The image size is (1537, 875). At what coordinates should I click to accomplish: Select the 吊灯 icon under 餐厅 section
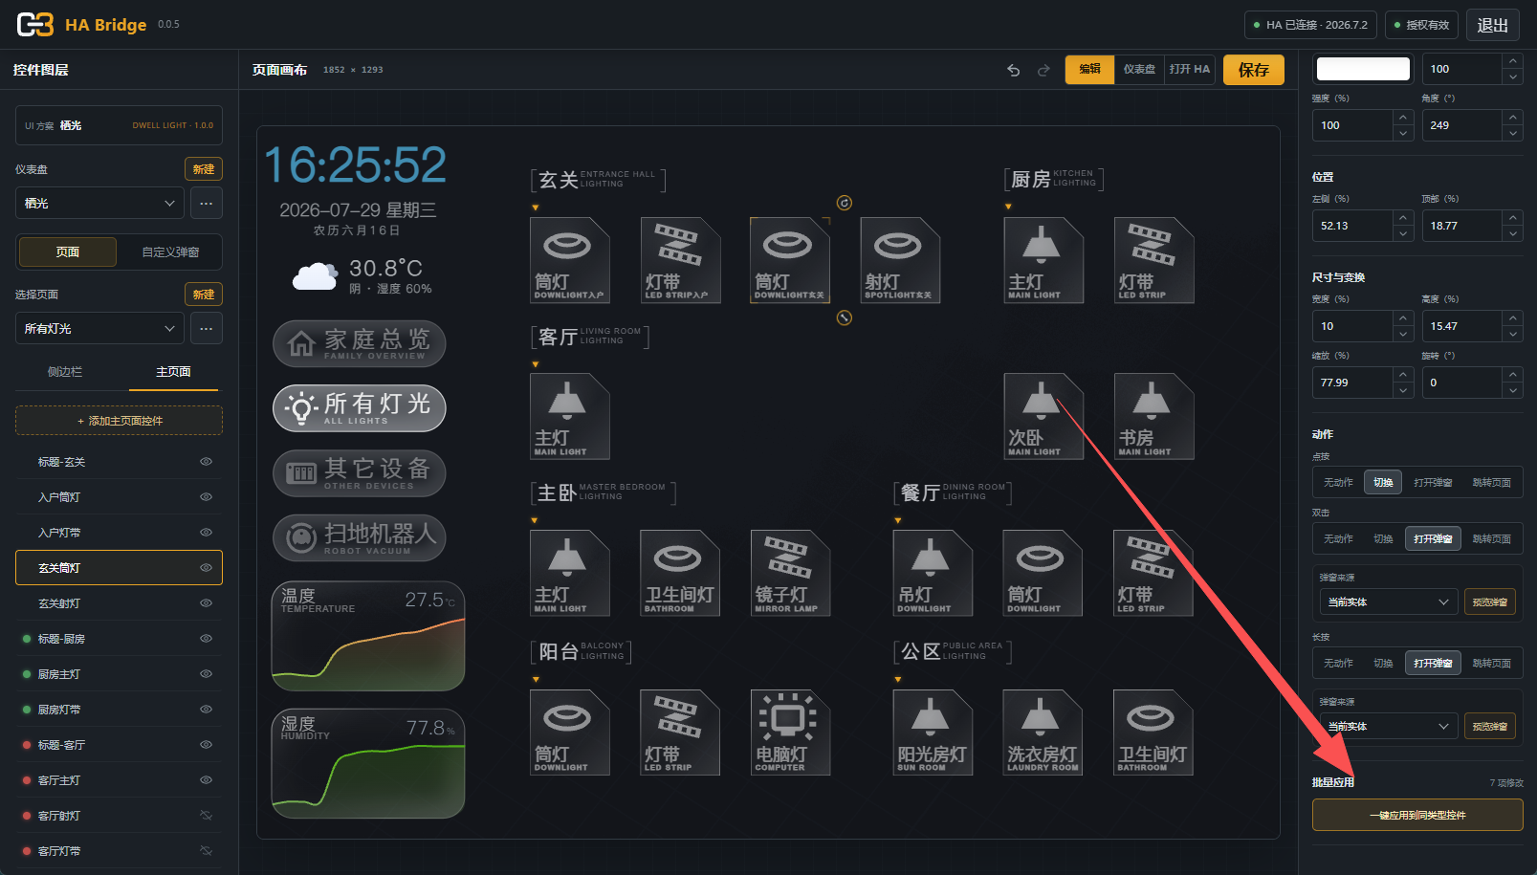(x=933, y=573)
